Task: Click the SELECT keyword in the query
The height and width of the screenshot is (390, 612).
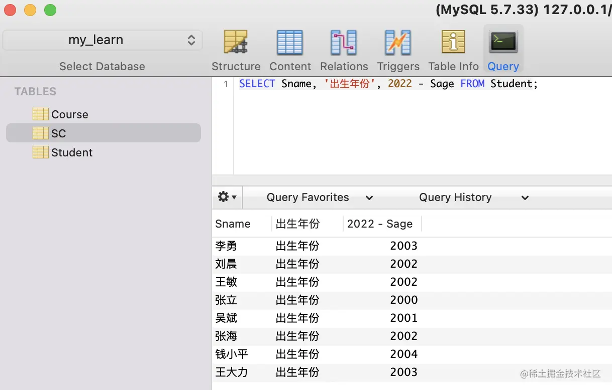Action: [257, 84]
